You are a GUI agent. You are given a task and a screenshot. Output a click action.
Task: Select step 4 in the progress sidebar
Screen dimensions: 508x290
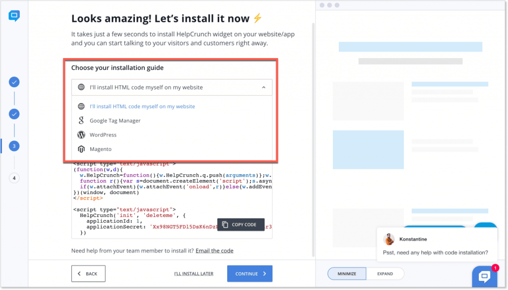pos(14,177)
